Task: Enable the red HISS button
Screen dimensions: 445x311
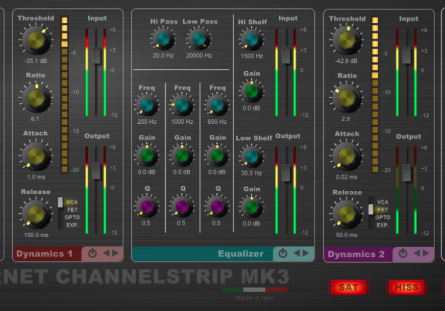Action: coord(407,287)
